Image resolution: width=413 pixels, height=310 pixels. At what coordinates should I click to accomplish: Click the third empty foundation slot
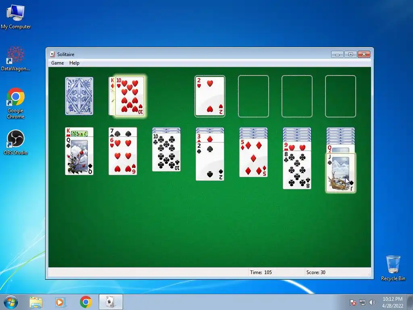297,96
